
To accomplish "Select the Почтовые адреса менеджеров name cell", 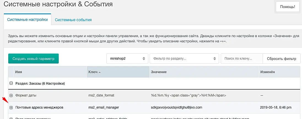I will click(x=39, y=107).
